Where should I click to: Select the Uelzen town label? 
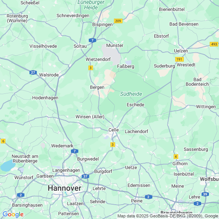181,51
